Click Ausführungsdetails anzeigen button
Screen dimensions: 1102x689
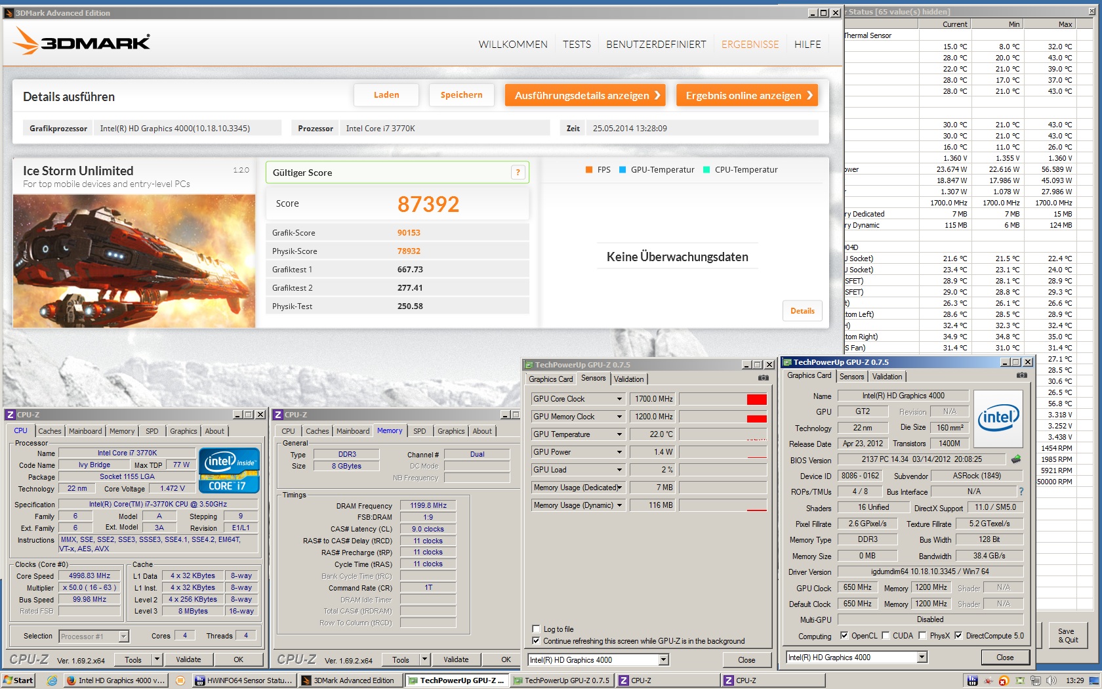pos(585,95)
